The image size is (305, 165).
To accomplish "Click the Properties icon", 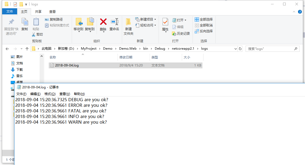I will (165, 22).
